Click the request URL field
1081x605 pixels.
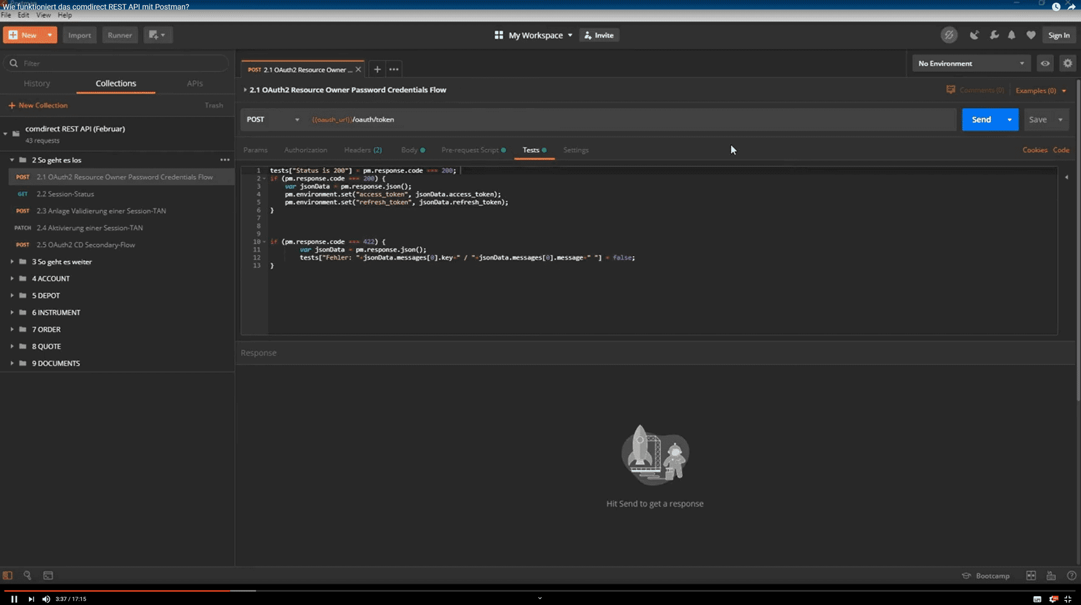pos(631,119)
